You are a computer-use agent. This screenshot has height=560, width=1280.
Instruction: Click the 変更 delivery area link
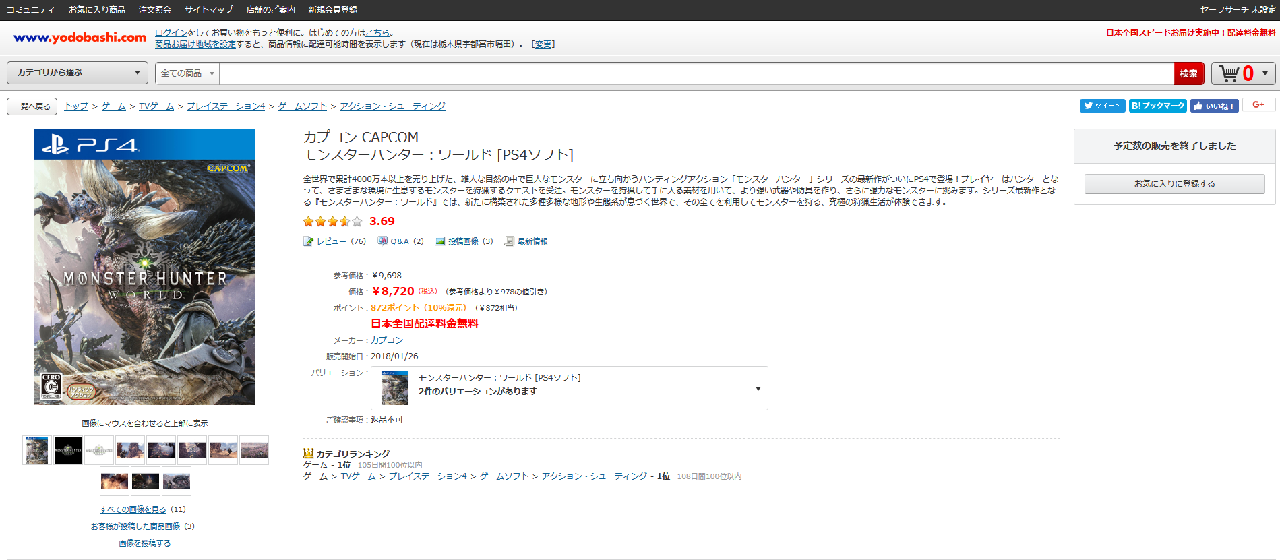pyautogui.click(x=543, y=44)
